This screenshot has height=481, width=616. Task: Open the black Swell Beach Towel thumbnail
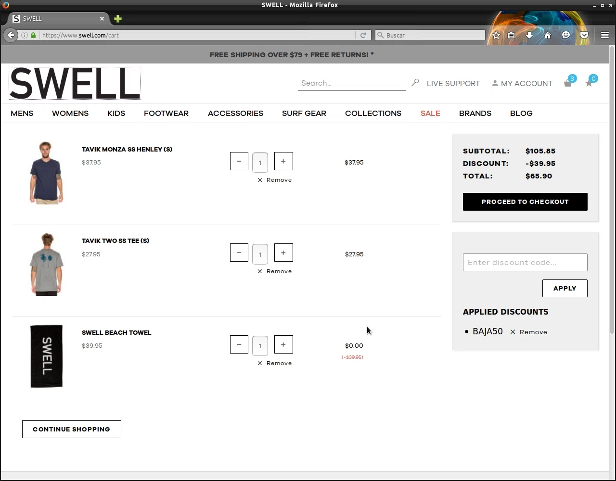coord(46,356)
